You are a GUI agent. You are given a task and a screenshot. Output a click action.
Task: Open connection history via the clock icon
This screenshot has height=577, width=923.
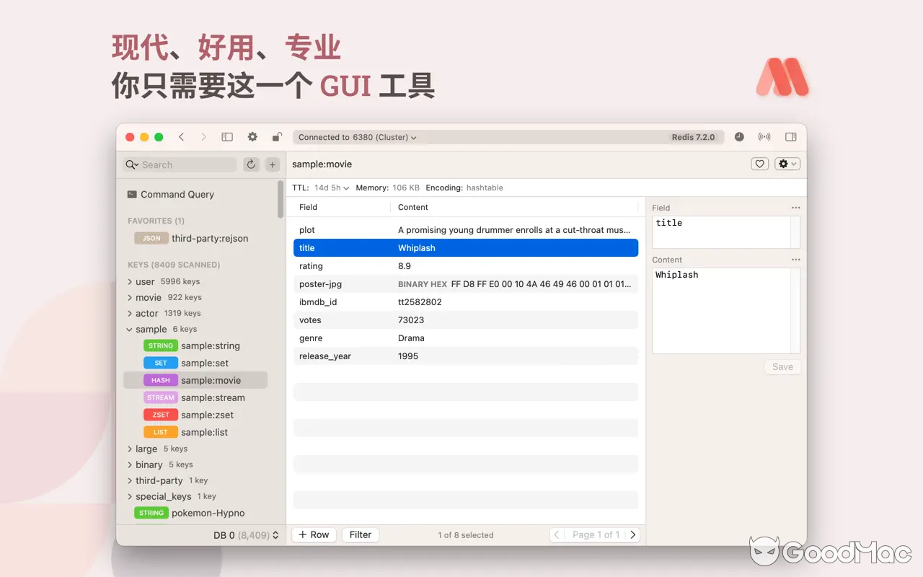click(x=739, y=136)
